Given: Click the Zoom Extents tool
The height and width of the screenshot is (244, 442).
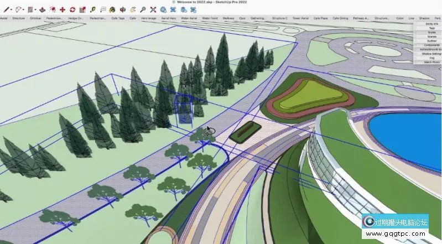Looking at the screenshot, I should [x=153, y=9].
